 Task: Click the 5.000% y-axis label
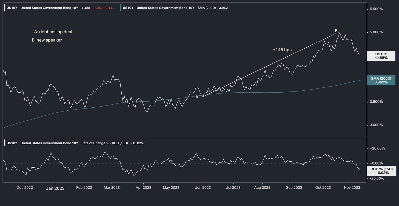click(x=376, y=32)
